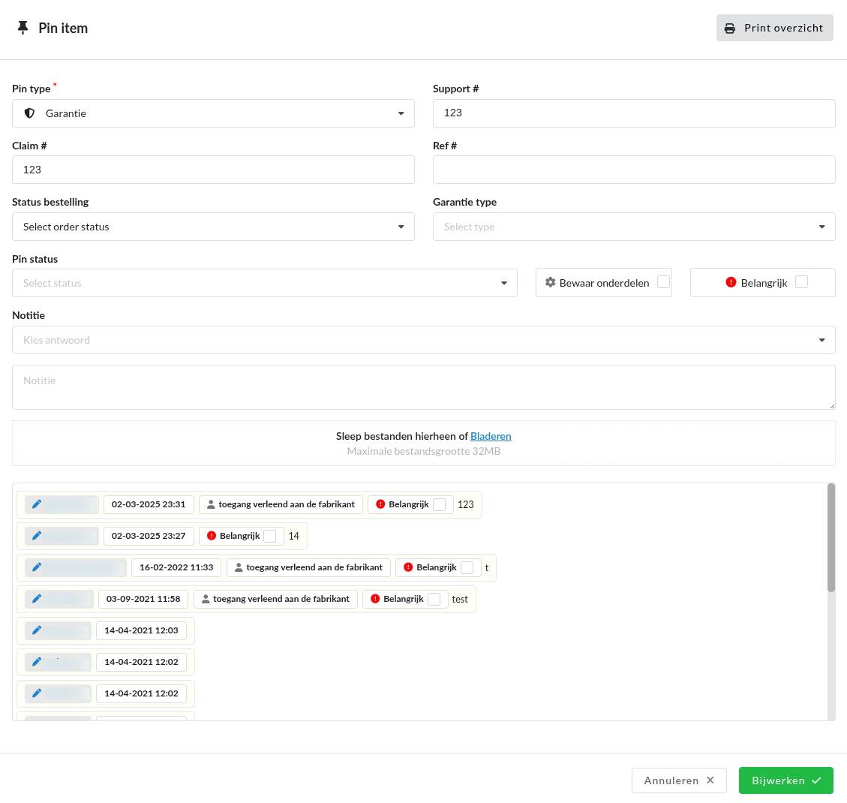Toggle Belangrijk checkbox on the 02-03-2025 23:27 entry

tap(270, 536)
